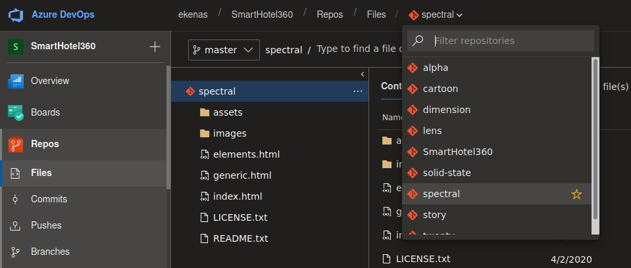
Task: Select the cartoon repository
Action: click(x=497, y=89)
